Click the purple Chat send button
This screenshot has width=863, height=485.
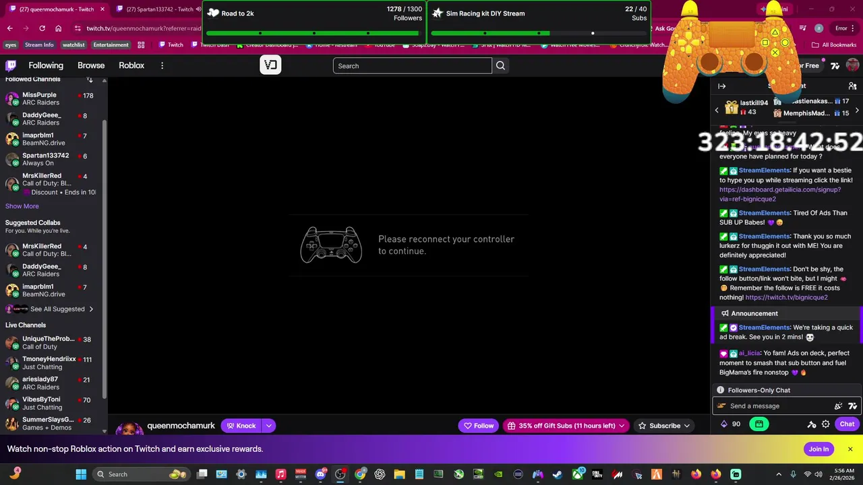(847, 424)
